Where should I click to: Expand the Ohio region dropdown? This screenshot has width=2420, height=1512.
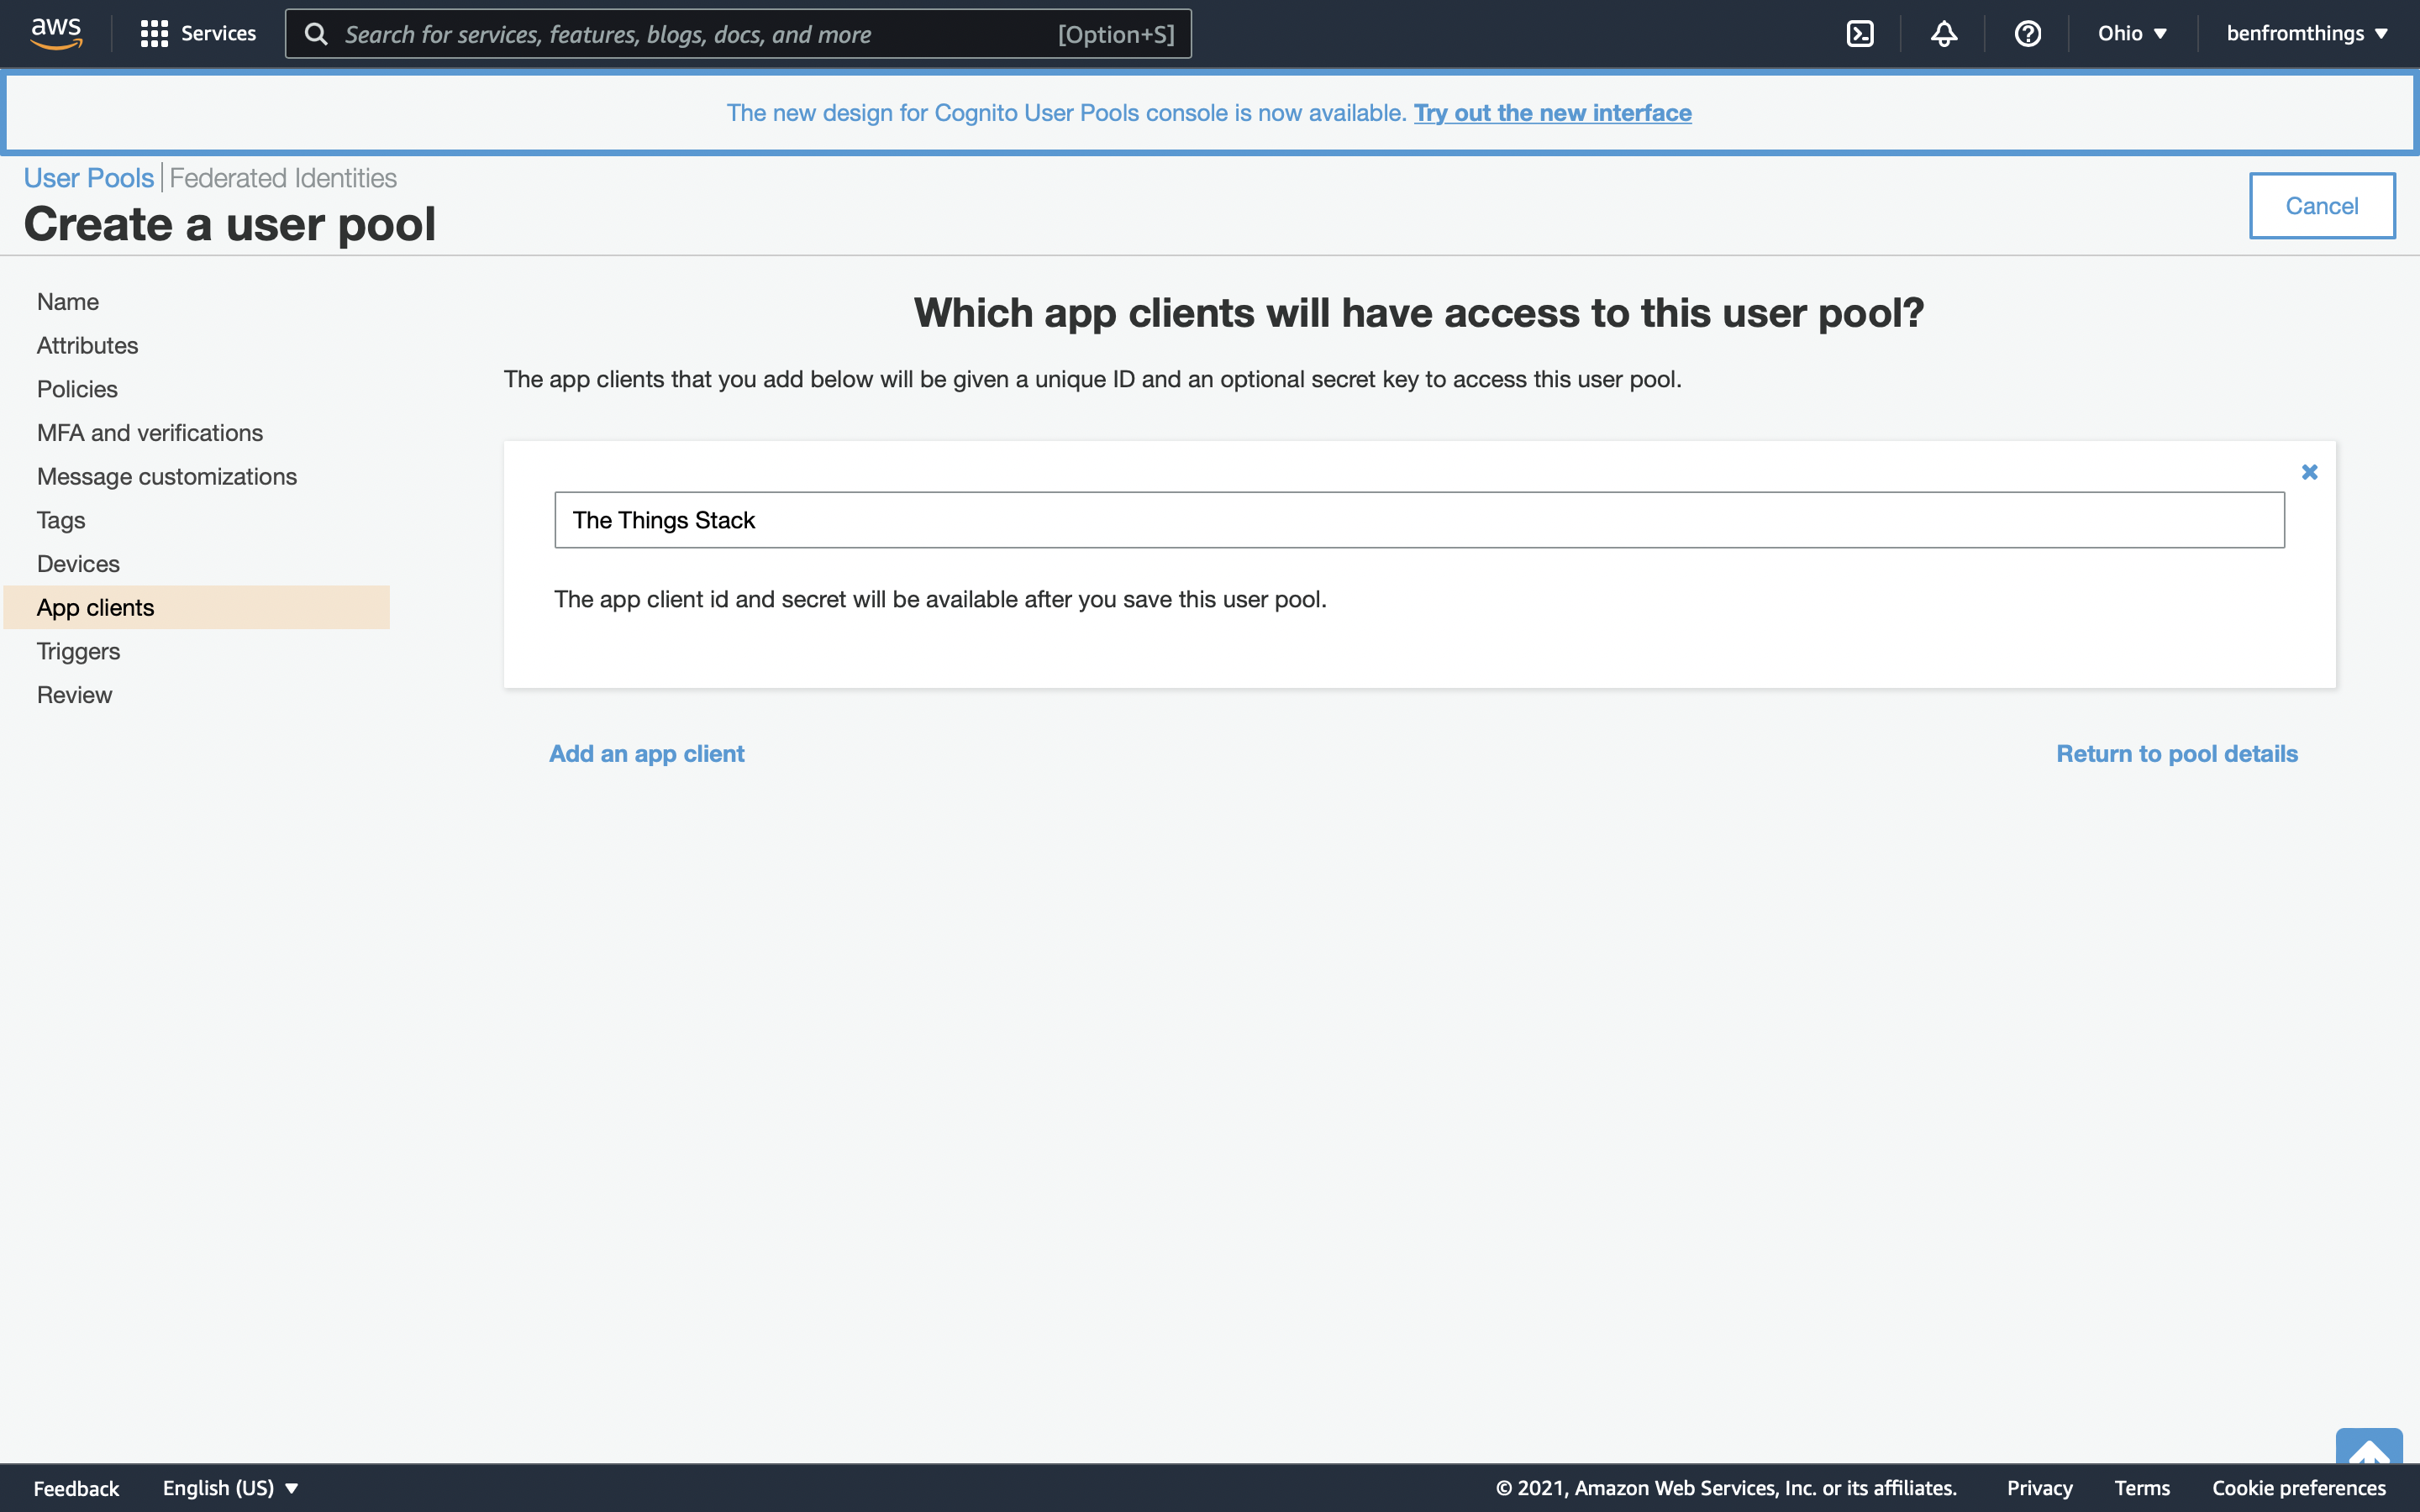click(x=2131, y=34)
